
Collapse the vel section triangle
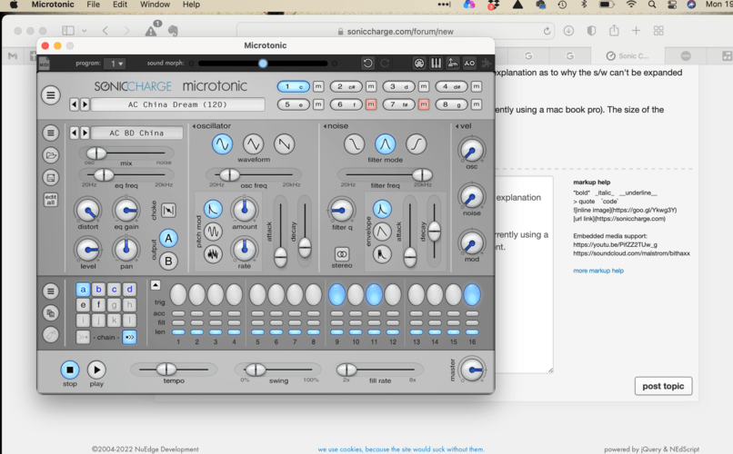click(x=457, y=126)
